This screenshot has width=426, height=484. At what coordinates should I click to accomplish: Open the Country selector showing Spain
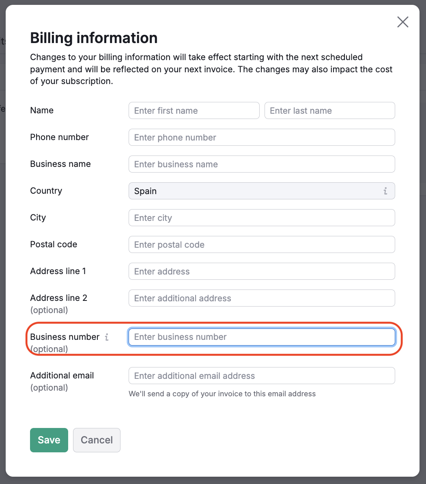[x=262, y=191]
